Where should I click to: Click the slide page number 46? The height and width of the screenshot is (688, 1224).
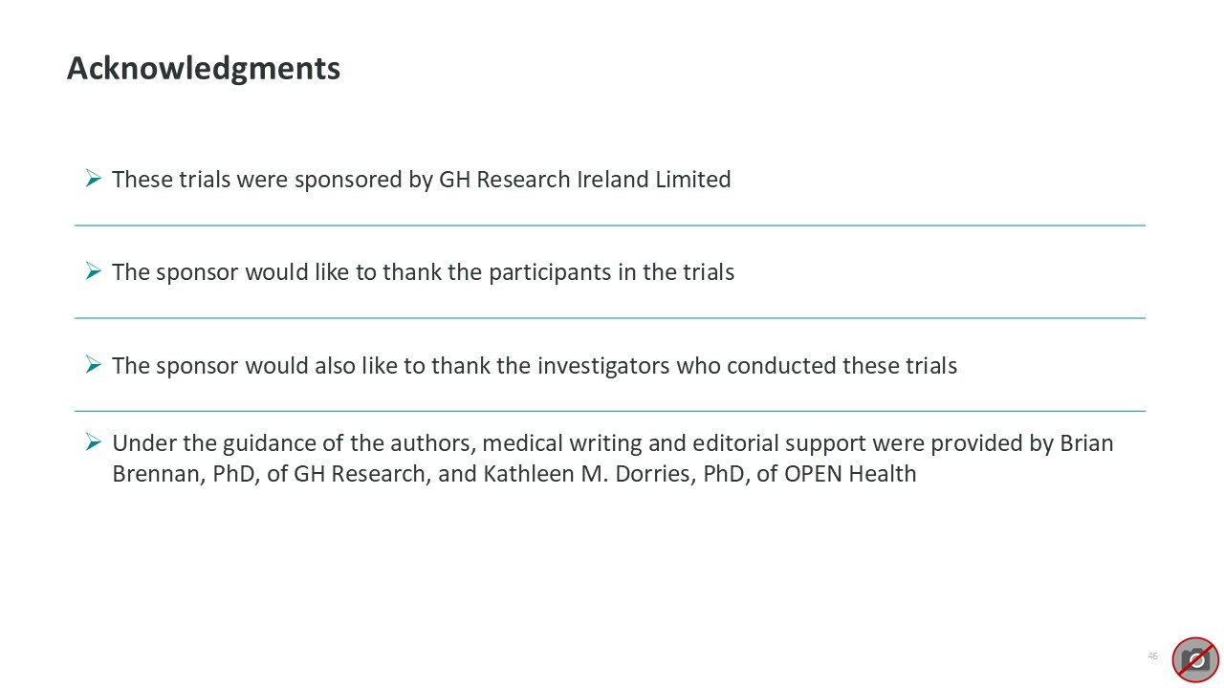pos(1152,656)
